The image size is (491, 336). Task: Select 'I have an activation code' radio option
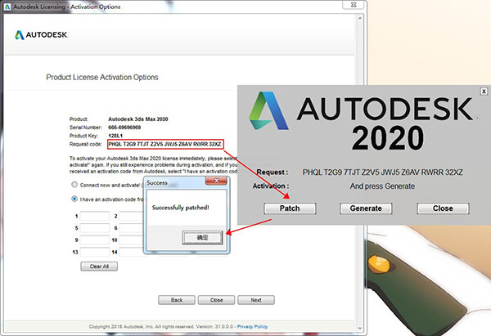[74, 200]
